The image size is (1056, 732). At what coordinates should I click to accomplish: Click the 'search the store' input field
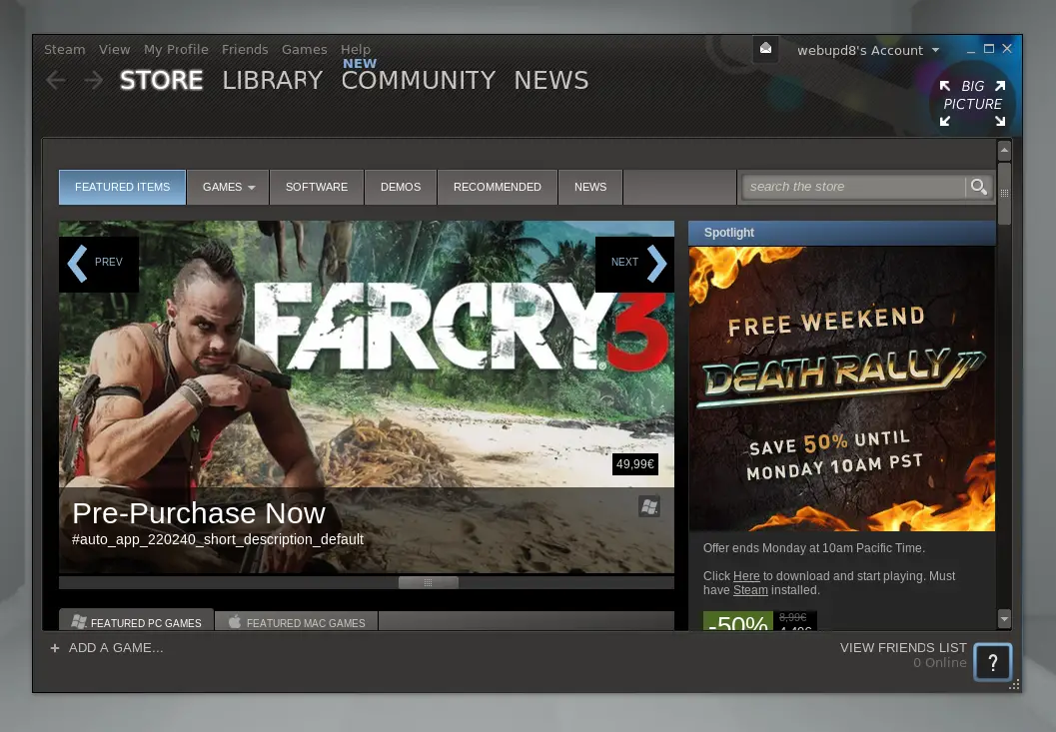coord(853,187)
